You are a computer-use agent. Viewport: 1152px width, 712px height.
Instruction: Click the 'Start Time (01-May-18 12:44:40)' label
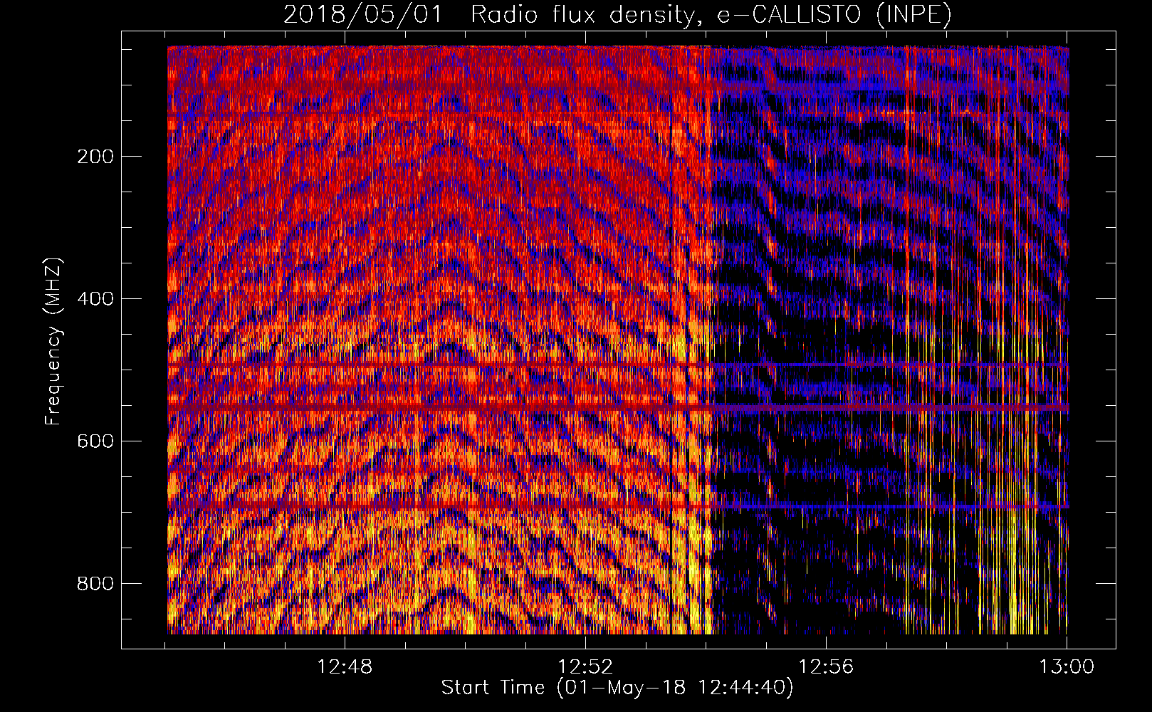coord(617,688)
